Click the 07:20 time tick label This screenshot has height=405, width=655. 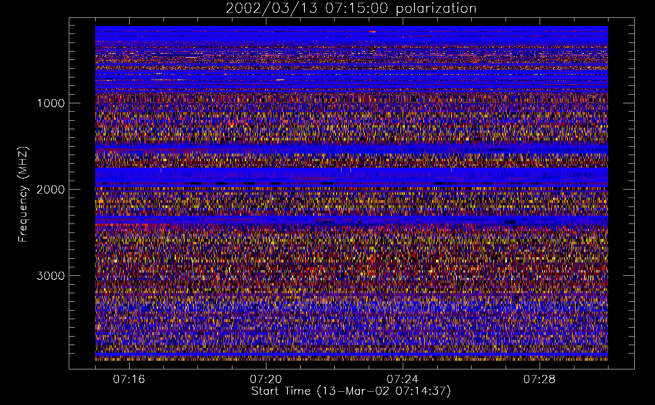(266, 379)
